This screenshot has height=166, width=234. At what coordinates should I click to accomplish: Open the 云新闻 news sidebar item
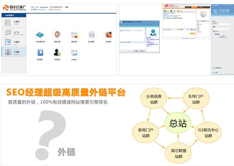pos(14,42)
